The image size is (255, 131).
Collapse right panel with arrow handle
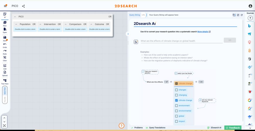click(128, 34)
